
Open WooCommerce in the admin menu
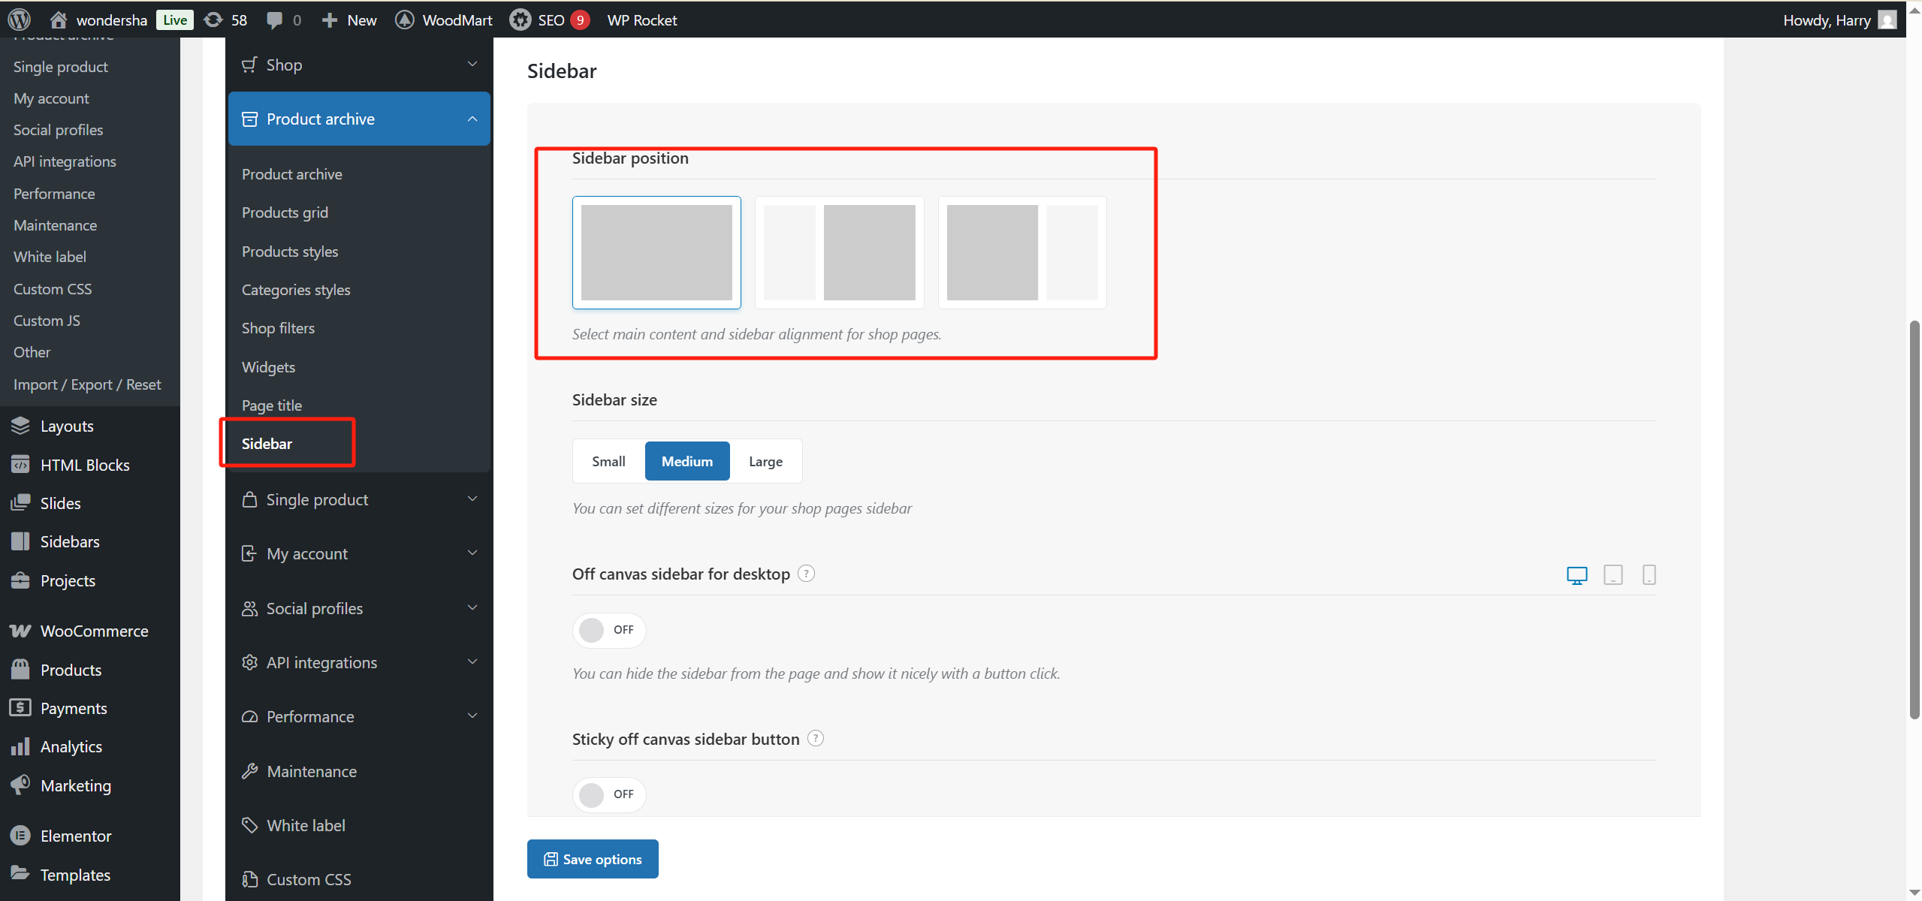94,631
